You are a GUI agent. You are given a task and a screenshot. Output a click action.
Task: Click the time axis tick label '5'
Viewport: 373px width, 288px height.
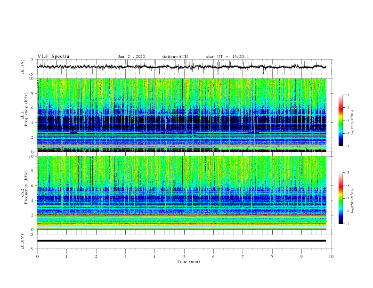click(x=184, y=256)
